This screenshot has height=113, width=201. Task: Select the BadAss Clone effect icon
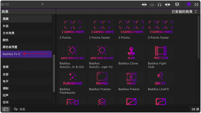click(x=131, y=53)
